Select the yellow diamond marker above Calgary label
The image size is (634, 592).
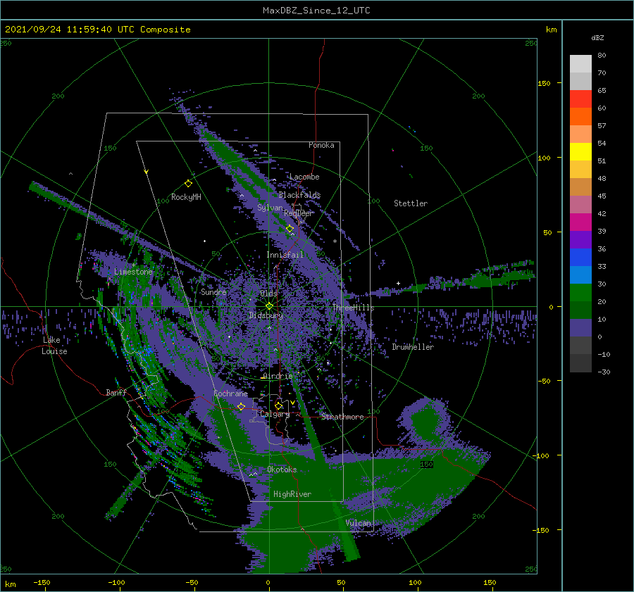pyautogui.click(x=278, y=405)
